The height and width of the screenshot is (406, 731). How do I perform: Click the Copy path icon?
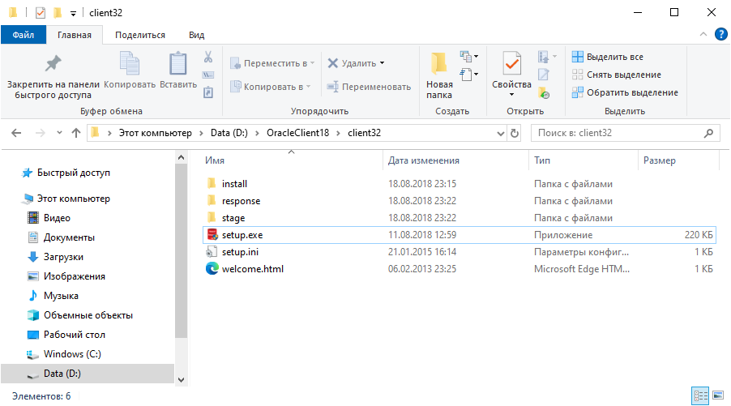coord(208,75)
